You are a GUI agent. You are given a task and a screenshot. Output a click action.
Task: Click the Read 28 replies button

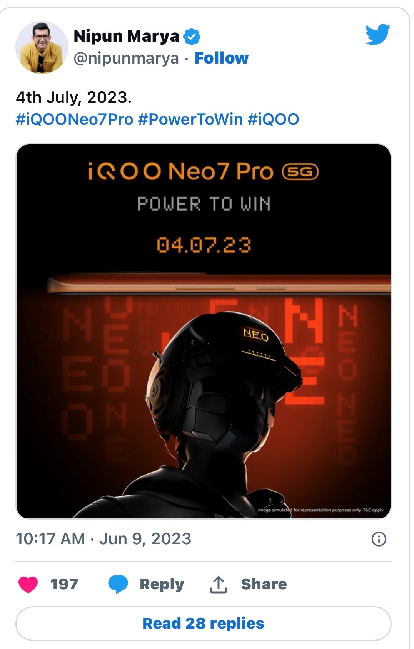tap(204, 624)
